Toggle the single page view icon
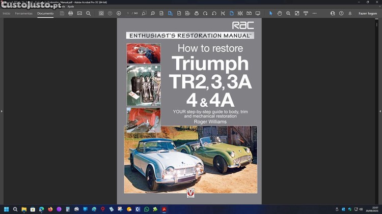The image size is (382, 214). pos(231,13)
